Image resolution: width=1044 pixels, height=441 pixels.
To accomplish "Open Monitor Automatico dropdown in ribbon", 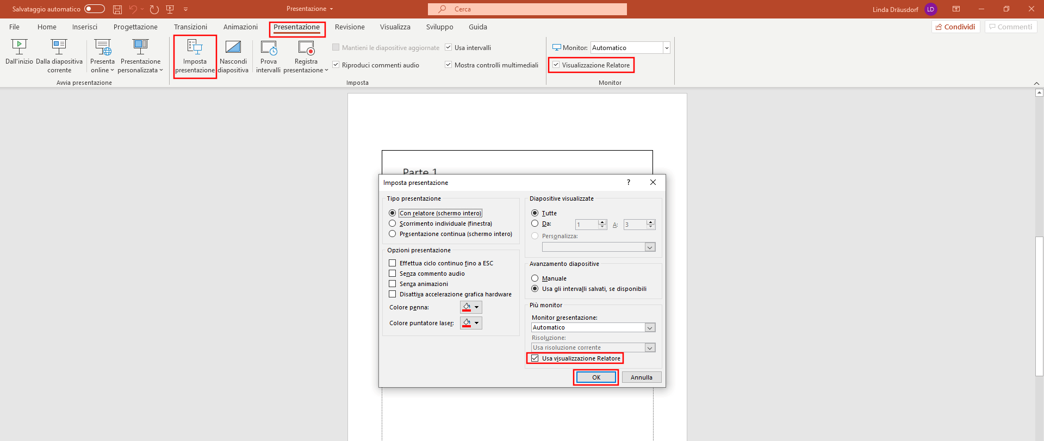I will (666, 48).
